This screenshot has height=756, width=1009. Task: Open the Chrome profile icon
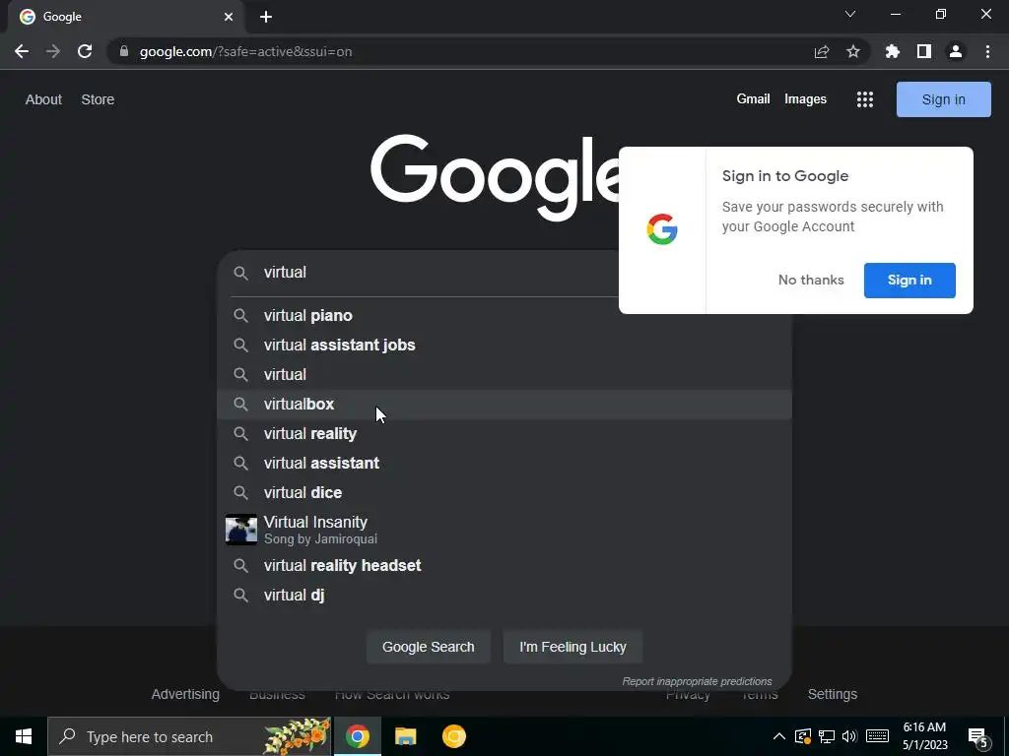956,51
